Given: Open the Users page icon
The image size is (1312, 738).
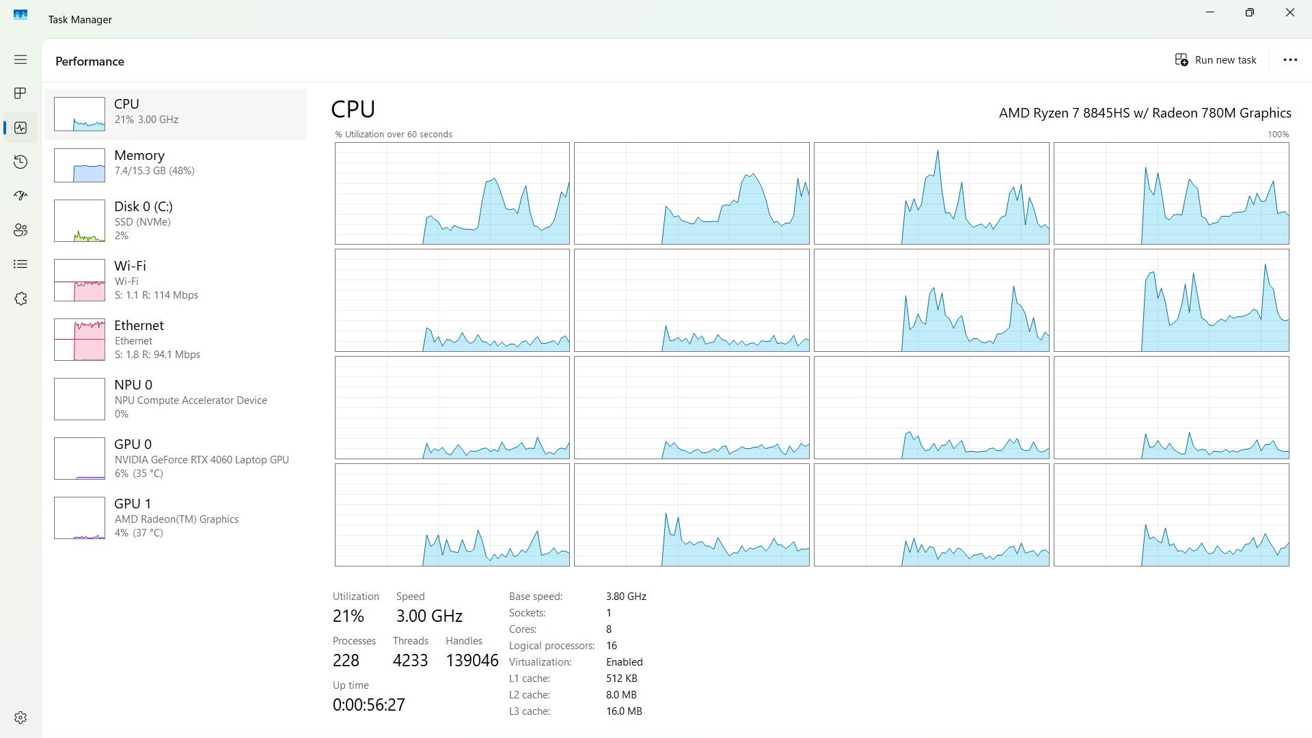Looking at the screenshot, I should point(20,230).
